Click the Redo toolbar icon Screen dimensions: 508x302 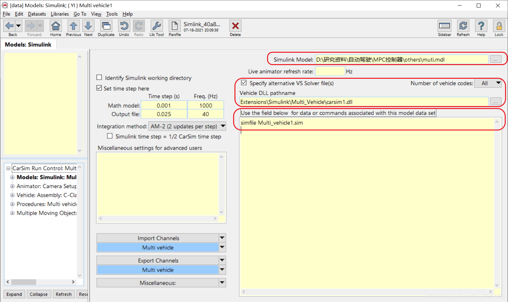[x=139, y=26]
